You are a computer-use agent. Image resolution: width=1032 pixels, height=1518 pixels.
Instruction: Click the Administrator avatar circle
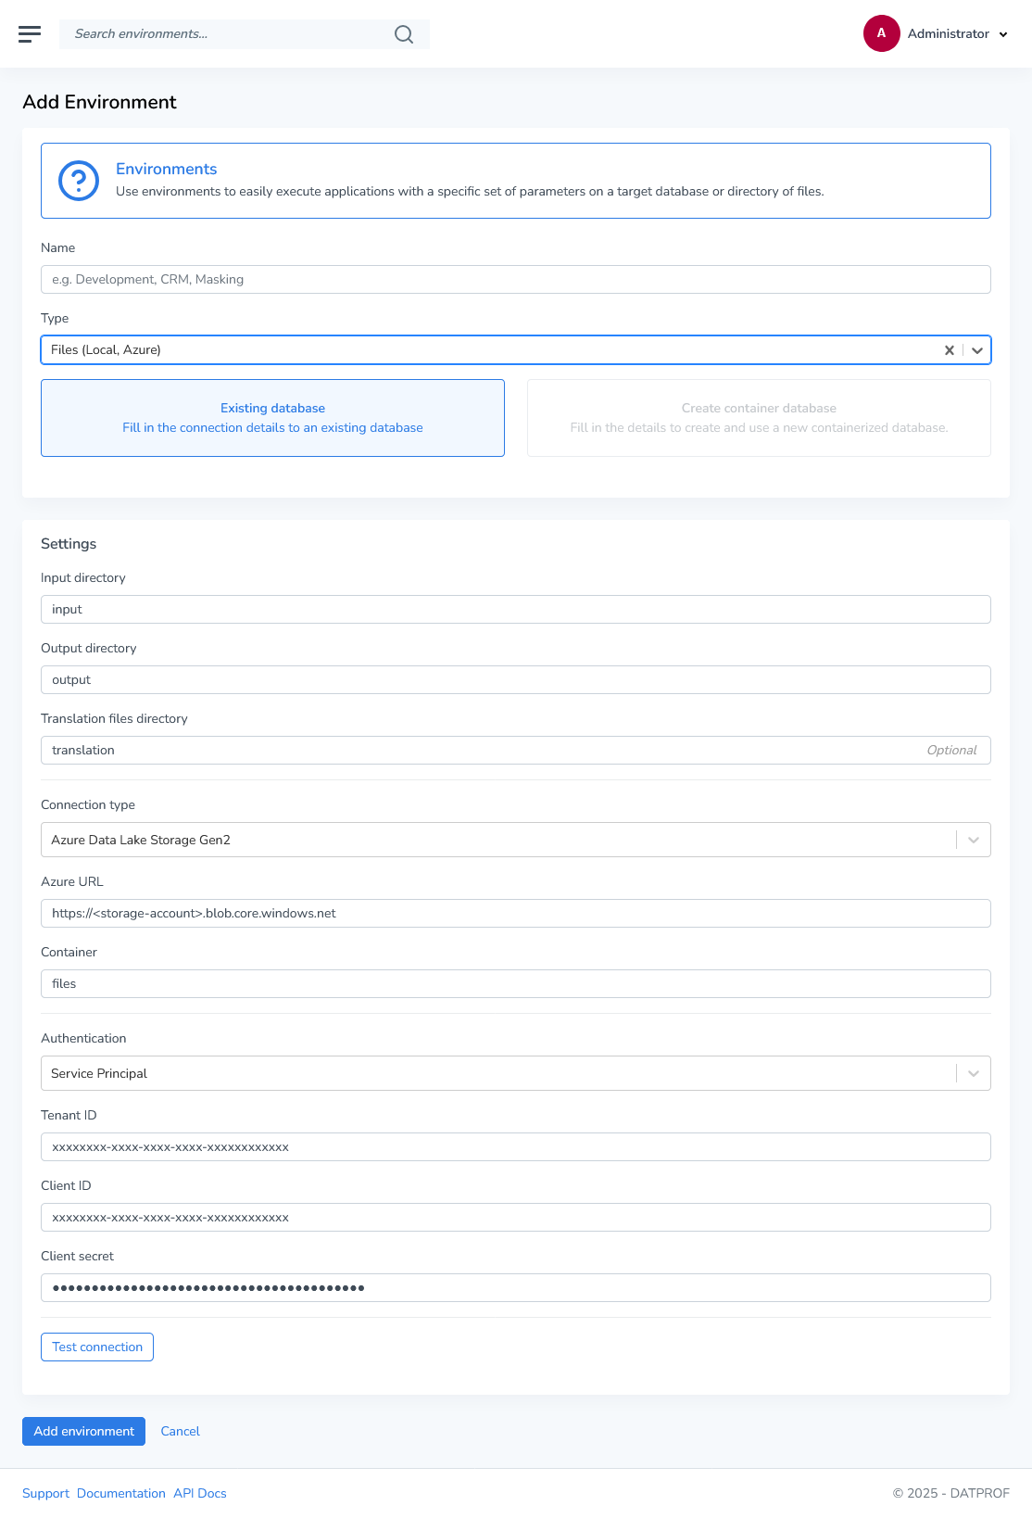pos(881,33)
